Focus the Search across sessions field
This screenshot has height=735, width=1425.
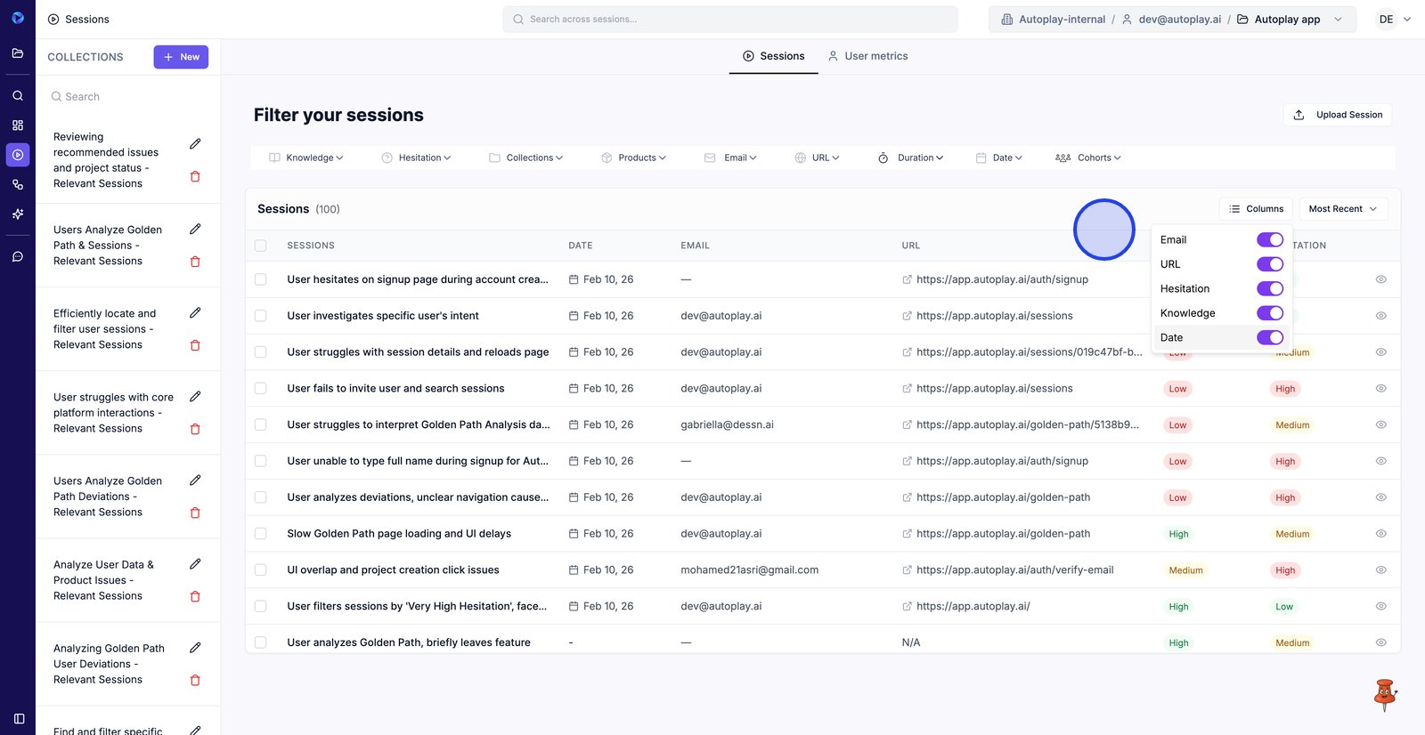click(x=730, y=20)
